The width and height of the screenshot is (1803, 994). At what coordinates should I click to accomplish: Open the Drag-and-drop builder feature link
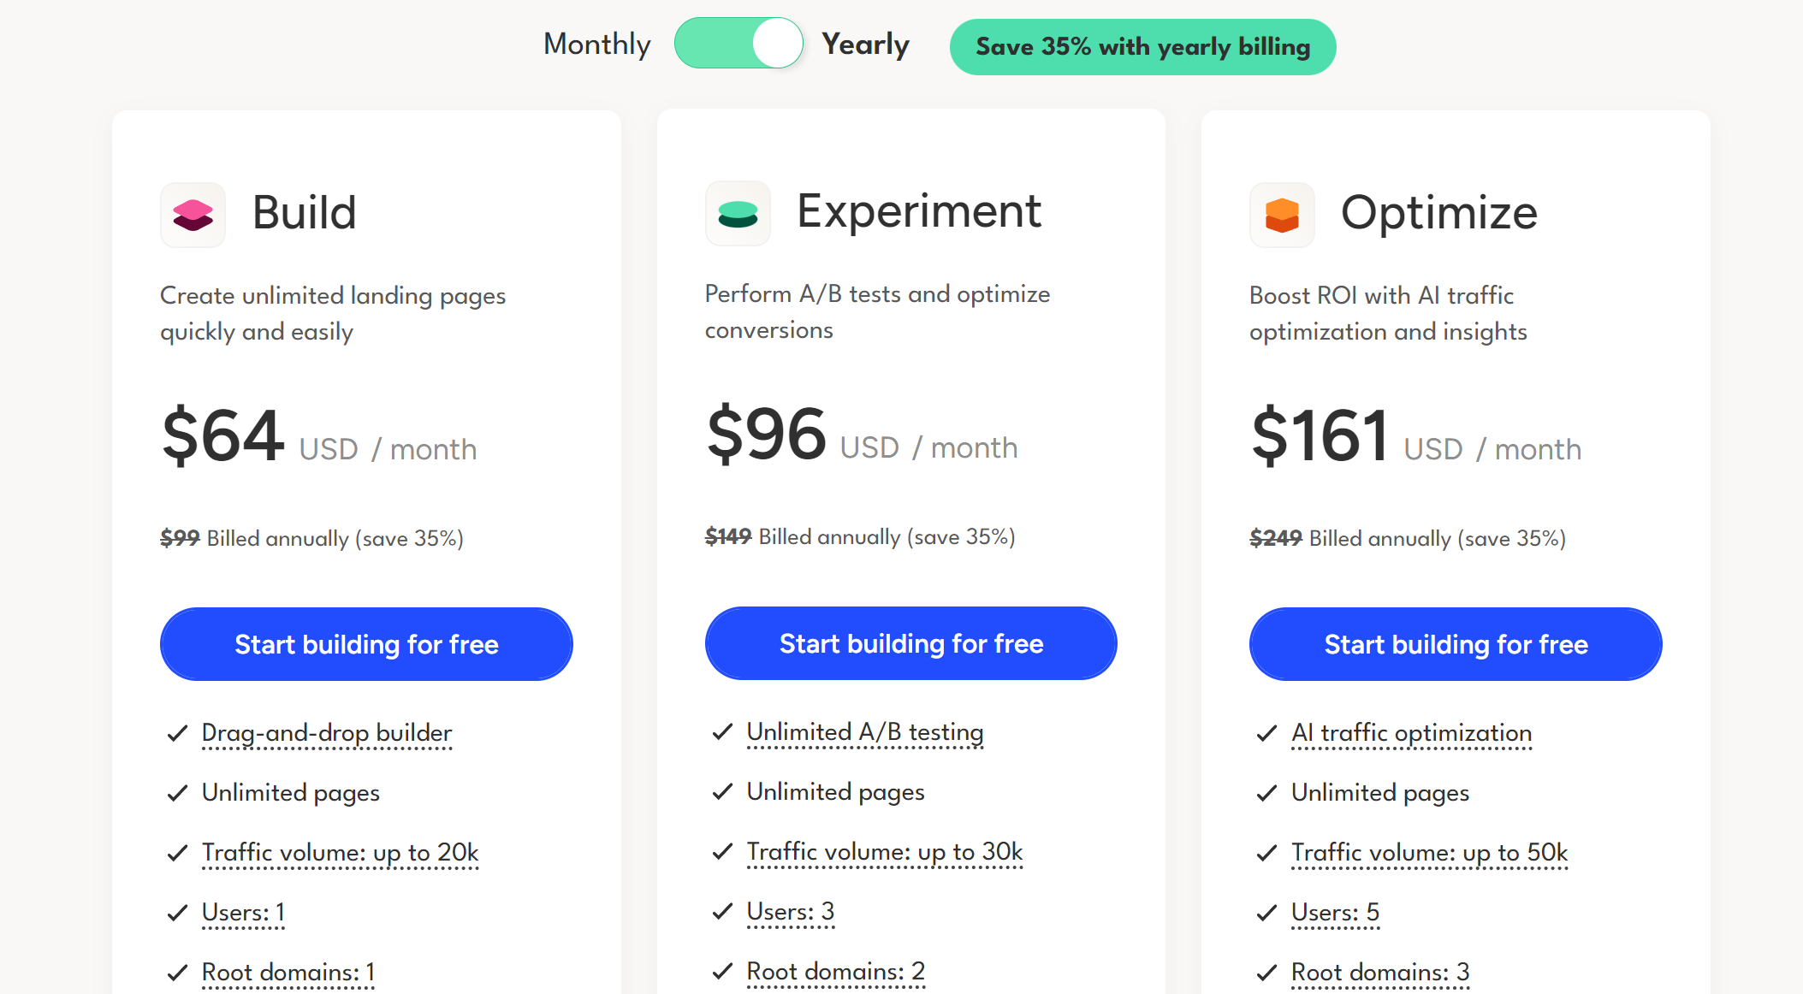coord(326,733)
